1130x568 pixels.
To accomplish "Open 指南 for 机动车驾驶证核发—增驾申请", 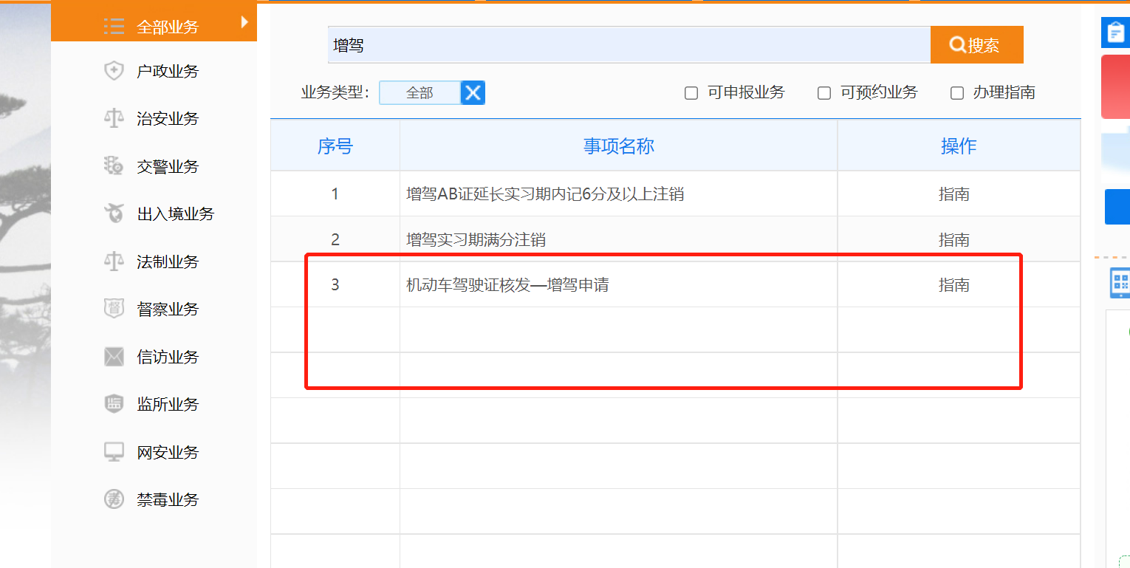I will (953, 285).
